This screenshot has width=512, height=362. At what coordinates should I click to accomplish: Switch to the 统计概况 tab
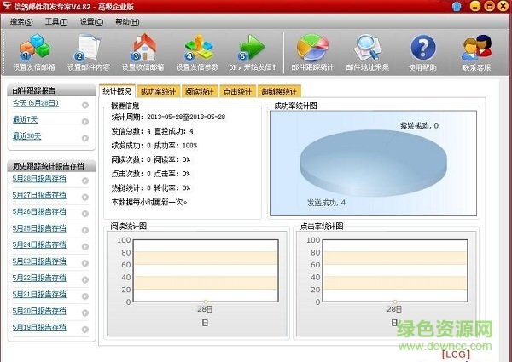117,91
